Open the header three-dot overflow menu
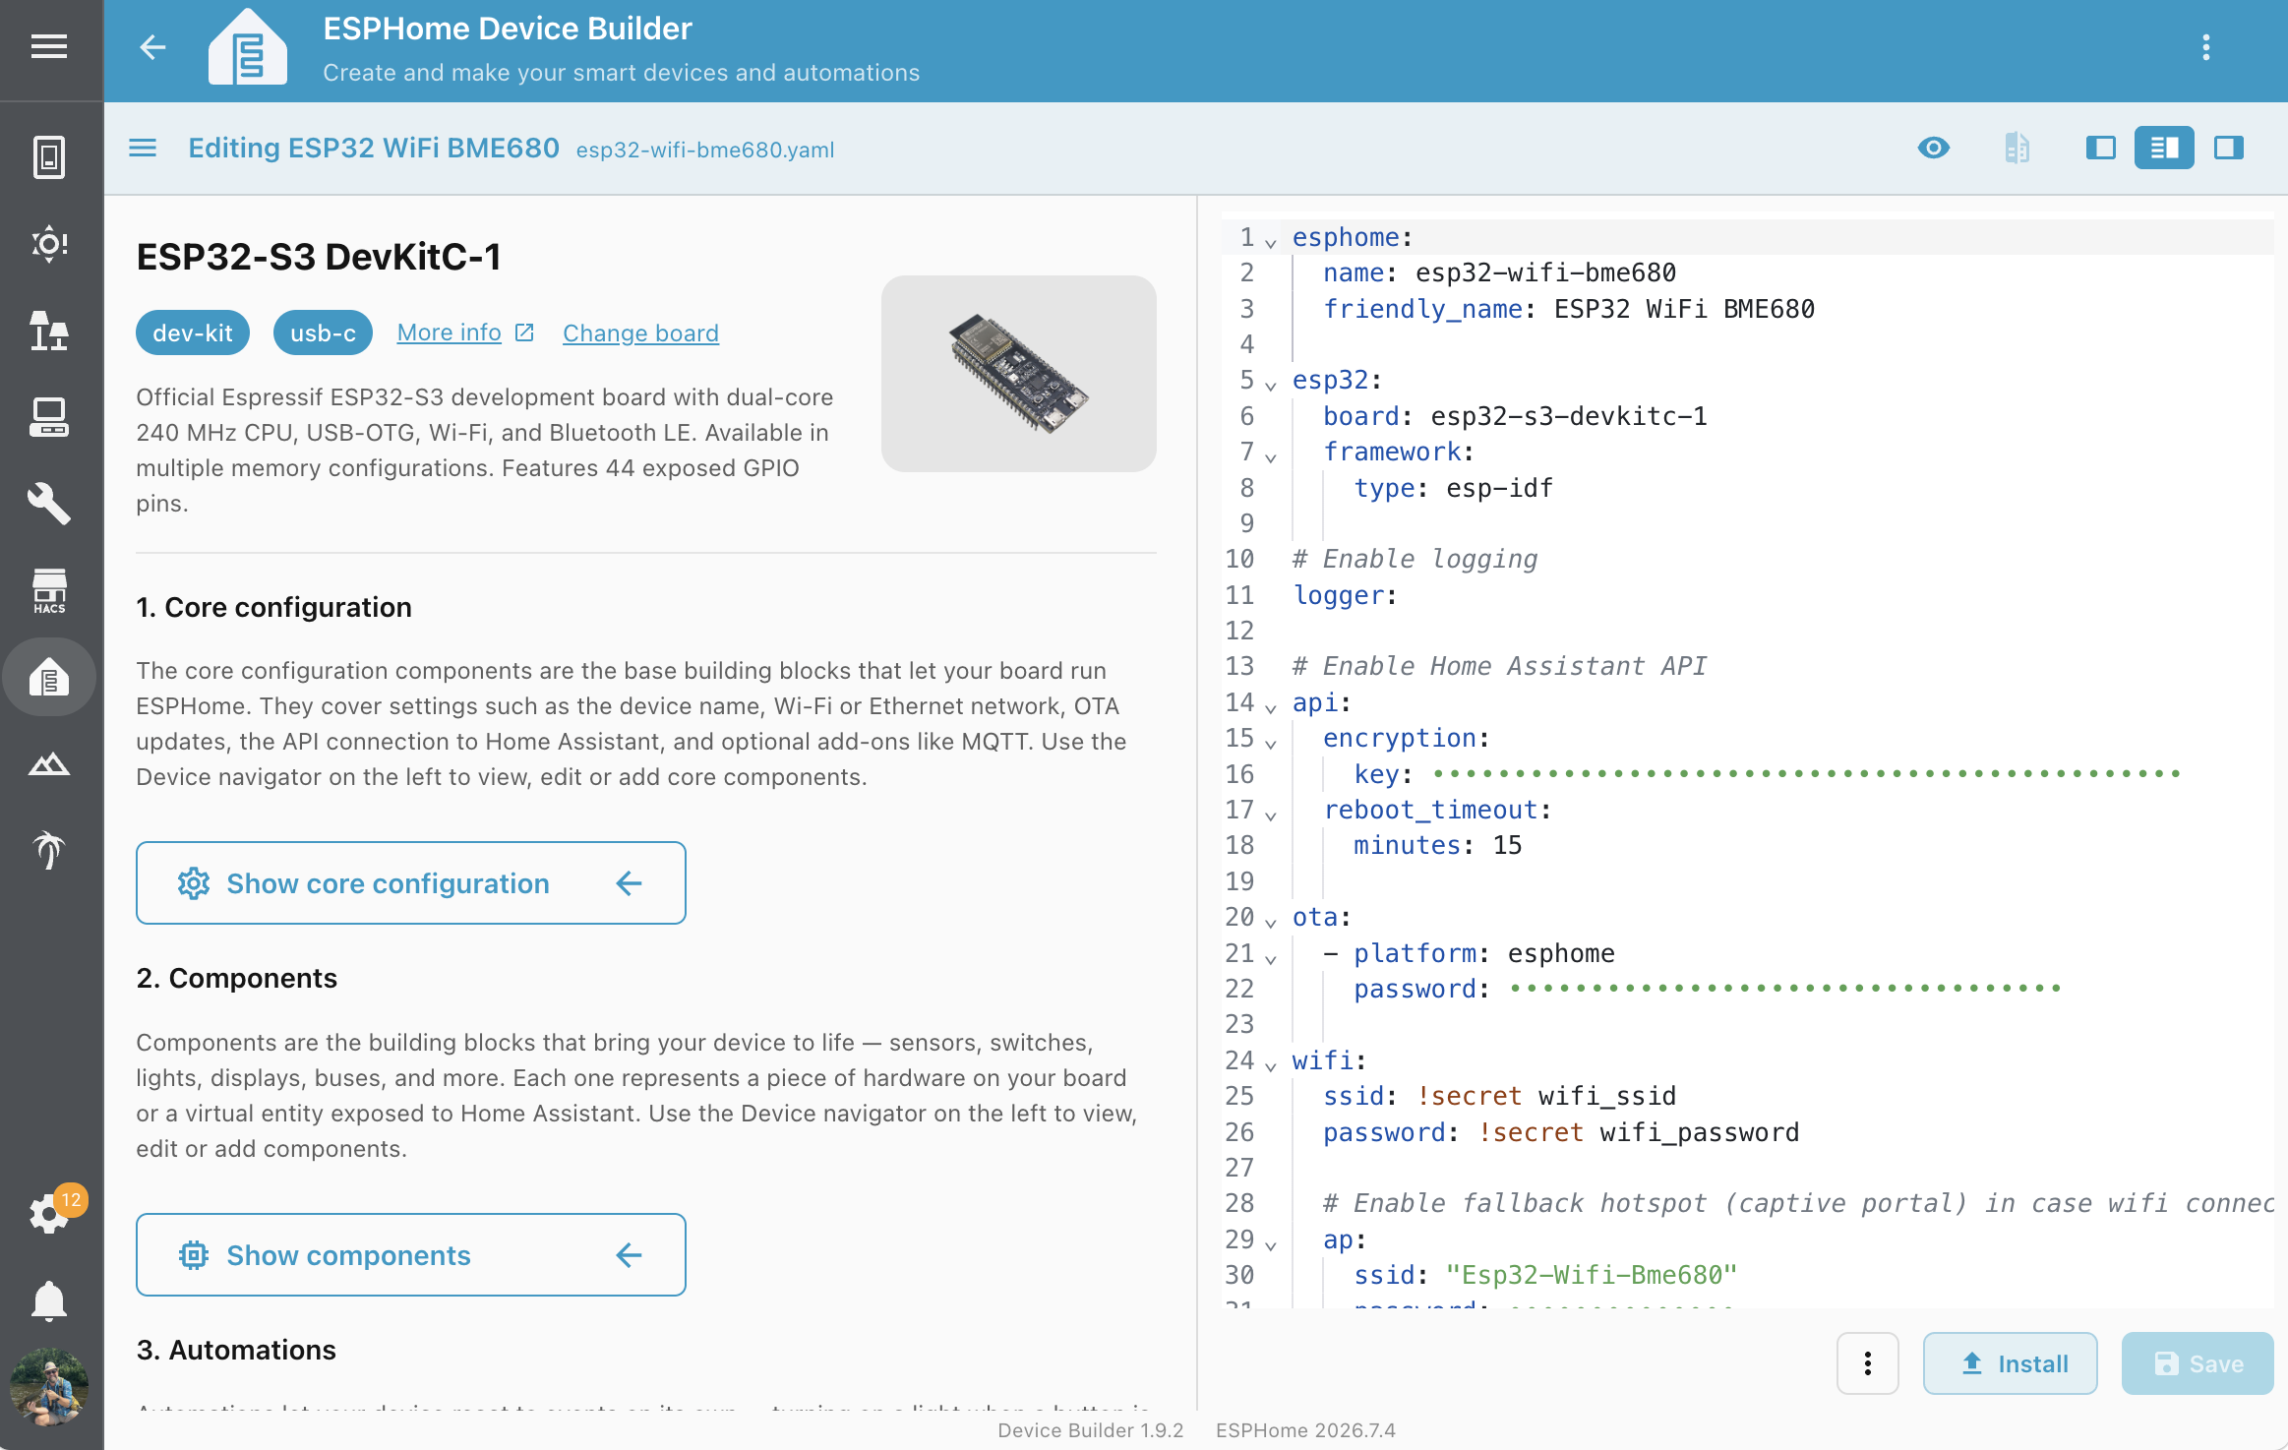Image resolution: width=2288 pixels, height=1450 pixels. coord(2206,47)
